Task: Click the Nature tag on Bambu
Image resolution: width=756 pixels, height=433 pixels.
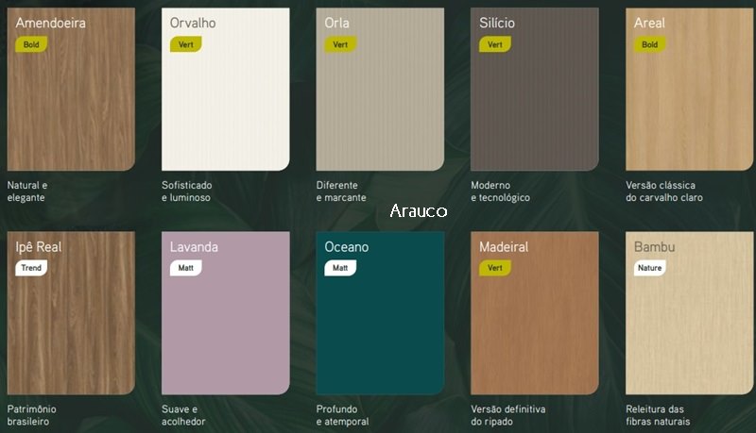Action: tap(650, 268)
